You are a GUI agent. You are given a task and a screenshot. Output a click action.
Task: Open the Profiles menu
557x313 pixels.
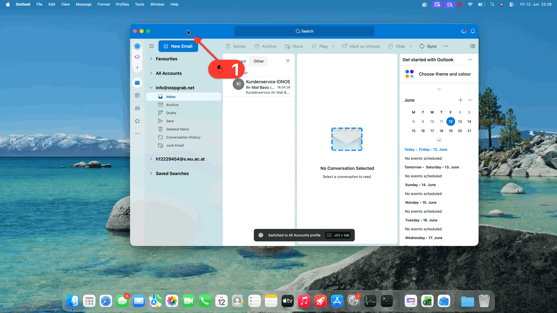point(122,4)
